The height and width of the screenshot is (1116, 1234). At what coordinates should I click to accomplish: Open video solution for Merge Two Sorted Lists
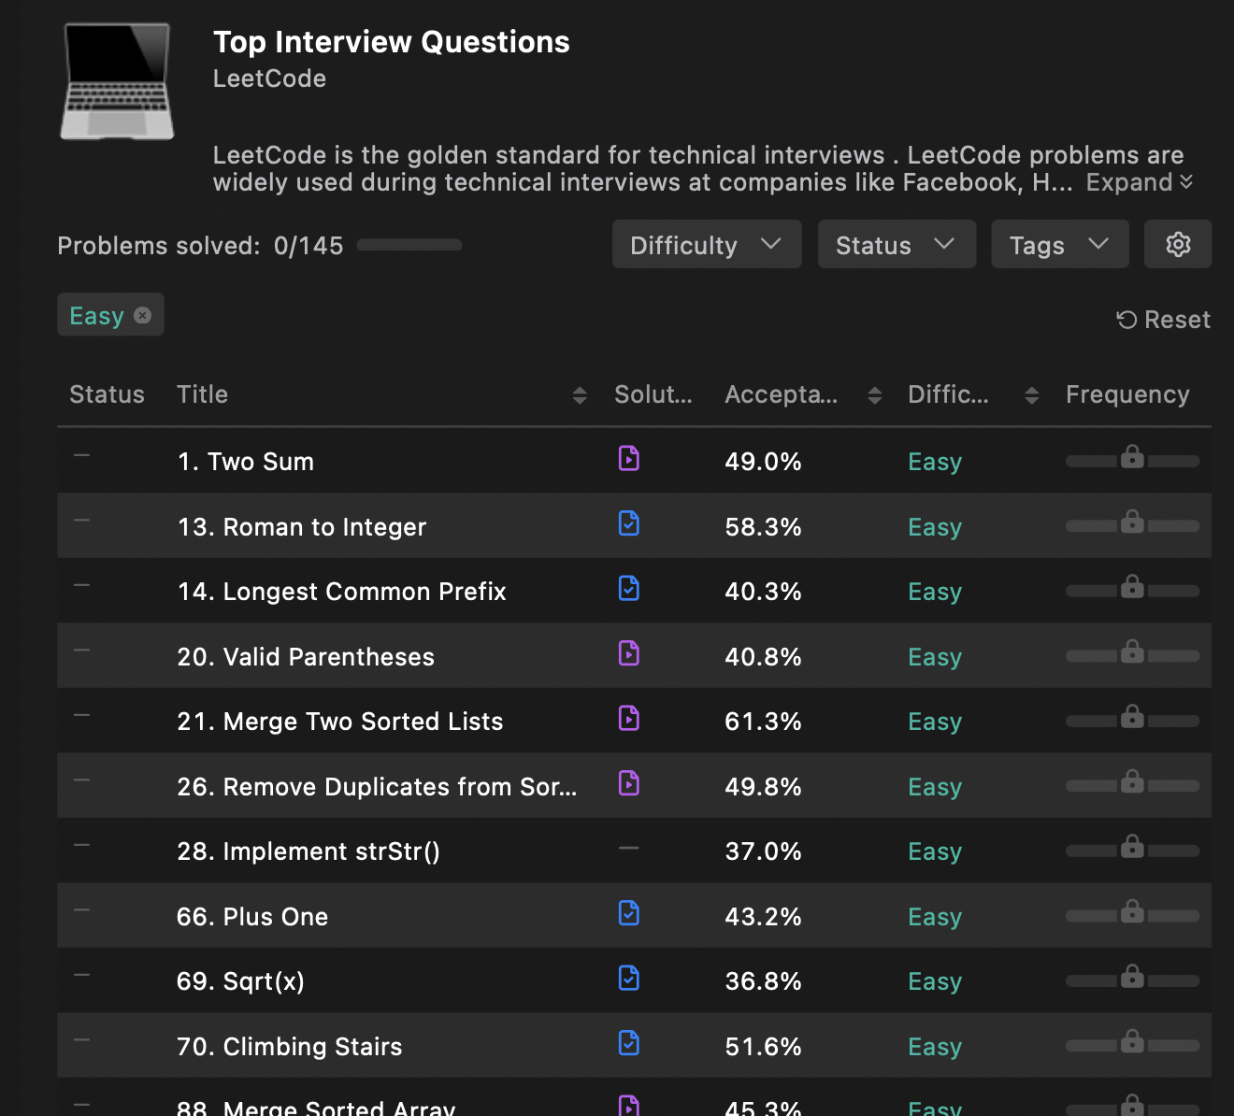point(628,718)
